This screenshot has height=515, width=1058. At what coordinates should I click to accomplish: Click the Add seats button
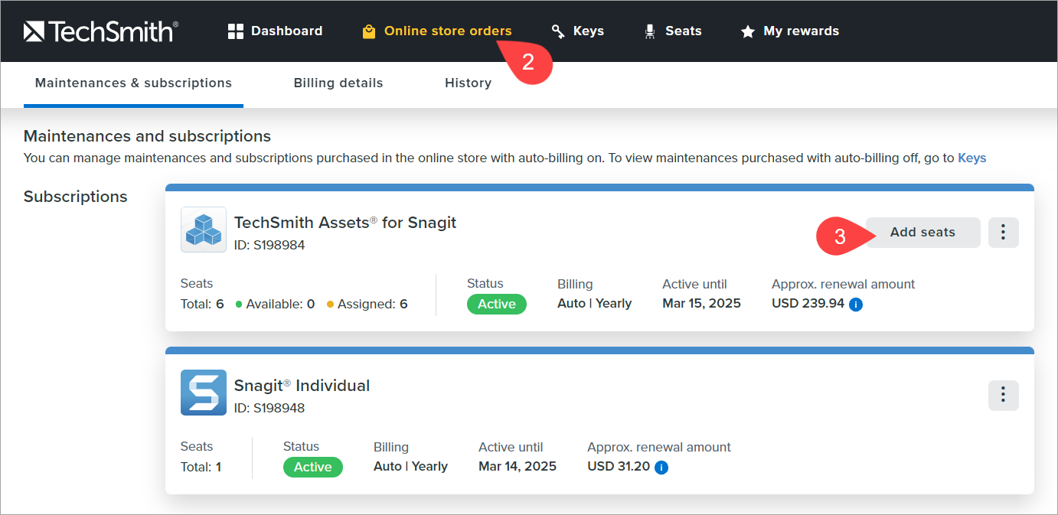pyautogui.click(x=922, y=232)
